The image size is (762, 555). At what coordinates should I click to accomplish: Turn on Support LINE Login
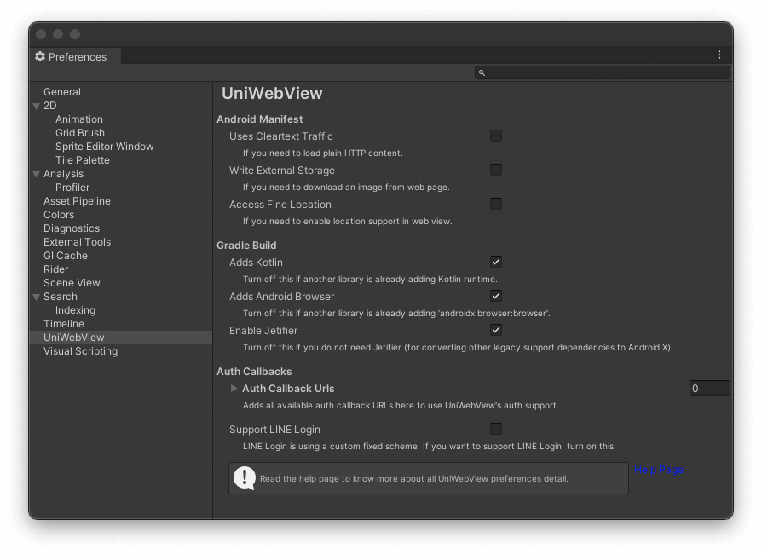[496, 429]
